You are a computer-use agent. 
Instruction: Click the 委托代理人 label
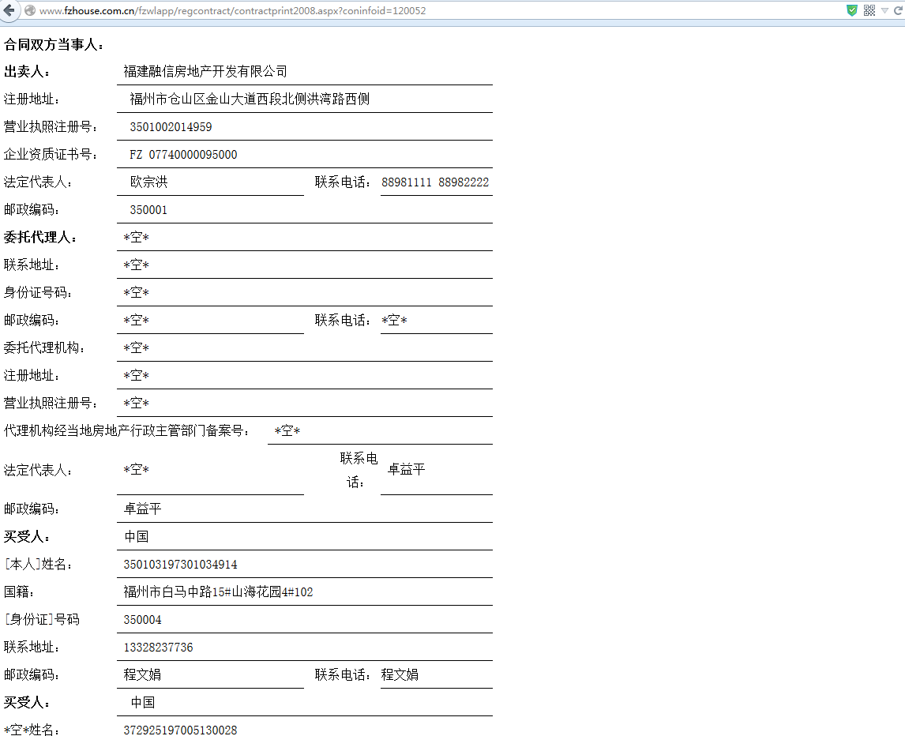[40, 237]
